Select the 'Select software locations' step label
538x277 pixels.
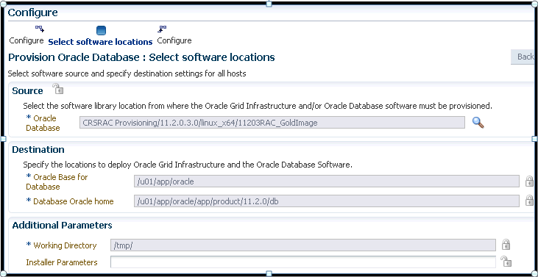[100, 42]
